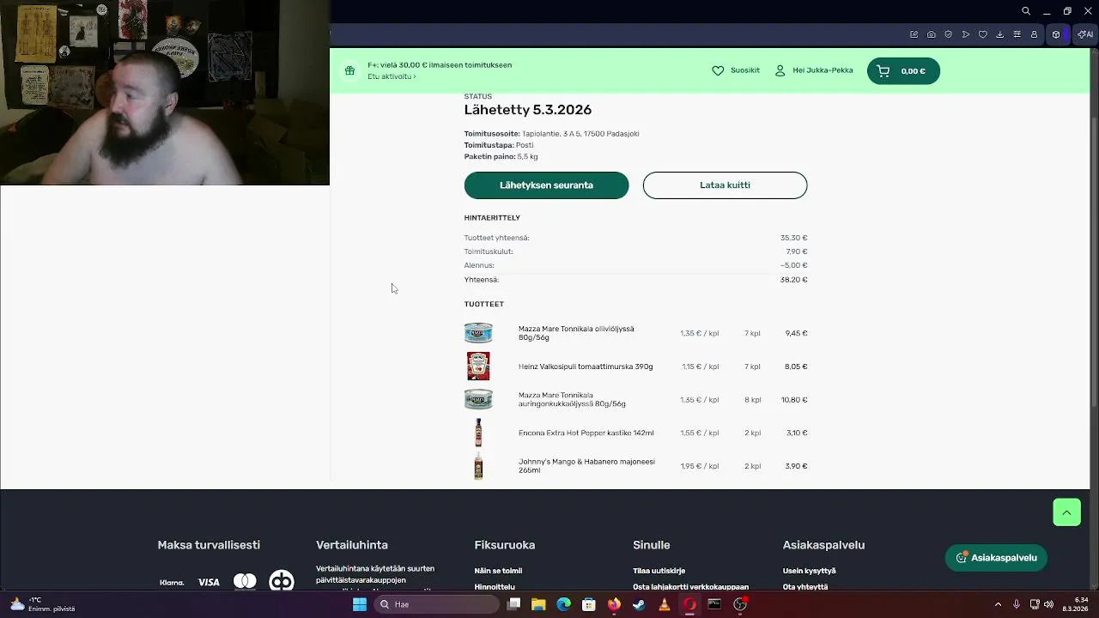
Task: Click the tab search magnifier icon
Action: [1026, 11]
